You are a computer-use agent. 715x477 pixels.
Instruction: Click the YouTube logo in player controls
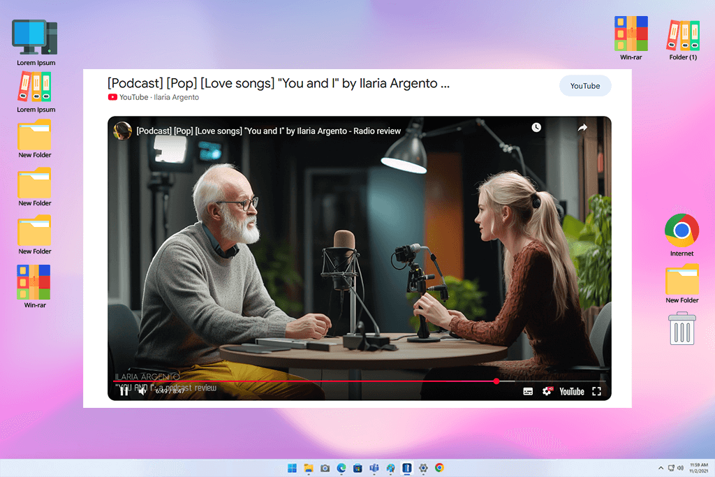571,391
